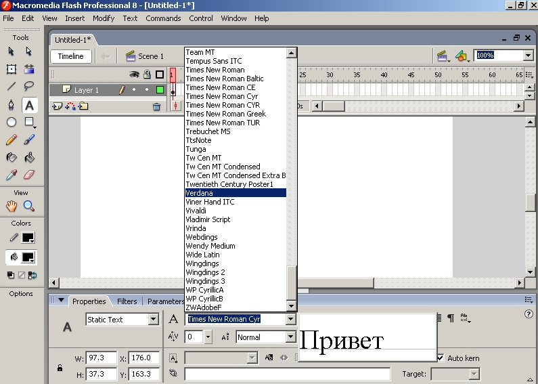Toggle Show All Layers as Outlines
538x384 pixels.
coord(160,74)
